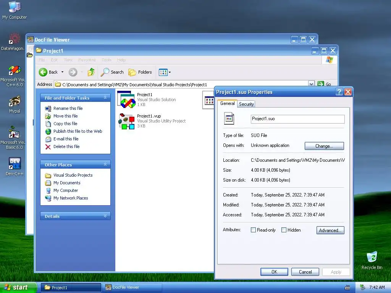Launch Mypal browser shortcut
391x293 pixels.
point(15,104)
